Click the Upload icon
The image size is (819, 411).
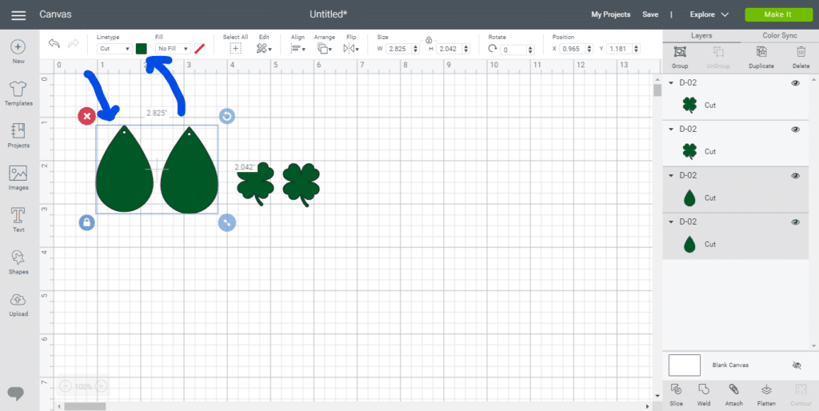[x=18, y=303]
